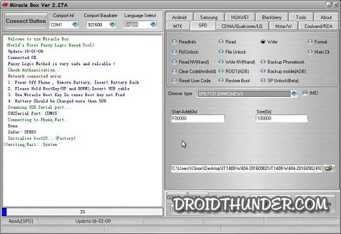Click '>>writing,Wait...System' log line
Image resolution: width=341 pixels, height=234 pixels.
(30, 145)
